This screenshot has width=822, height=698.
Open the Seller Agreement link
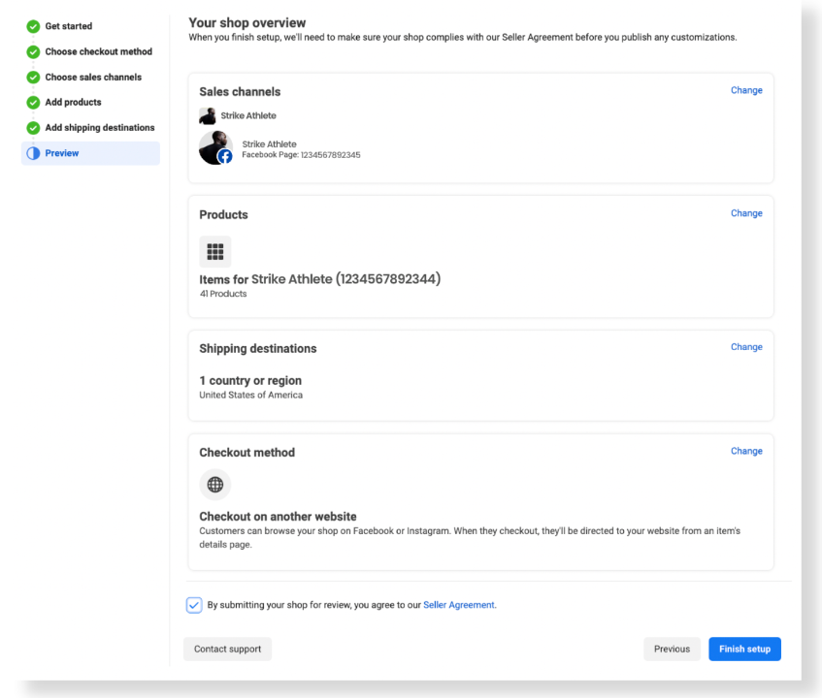(459, 605)
